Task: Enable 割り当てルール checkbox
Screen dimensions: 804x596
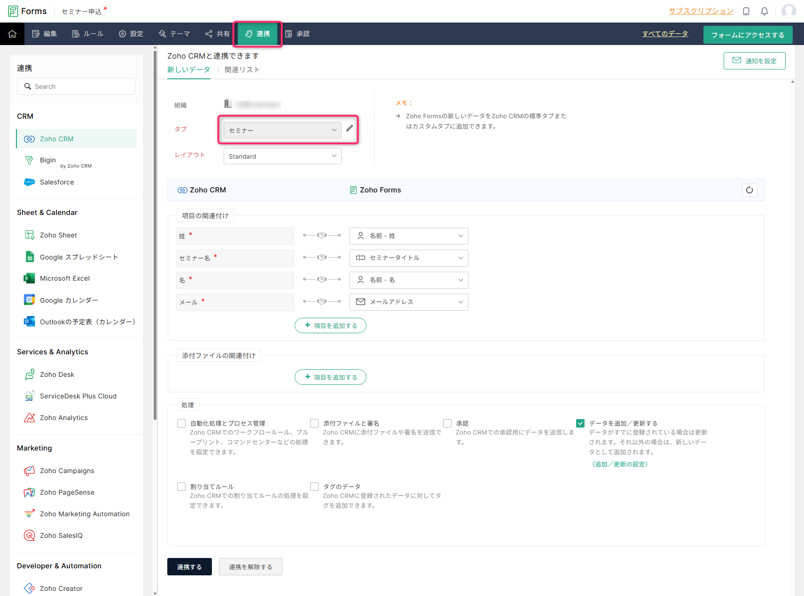Action: click(x=181, y=487)
